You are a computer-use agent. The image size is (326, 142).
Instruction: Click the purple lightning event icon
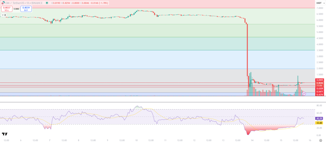coord(304,94)
